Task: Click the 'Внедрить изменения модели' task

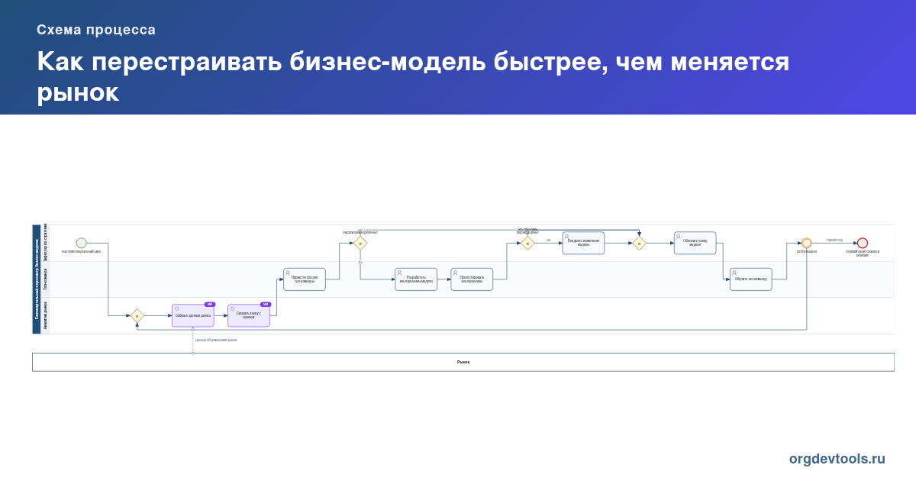Action: click(x=583, y=243)
